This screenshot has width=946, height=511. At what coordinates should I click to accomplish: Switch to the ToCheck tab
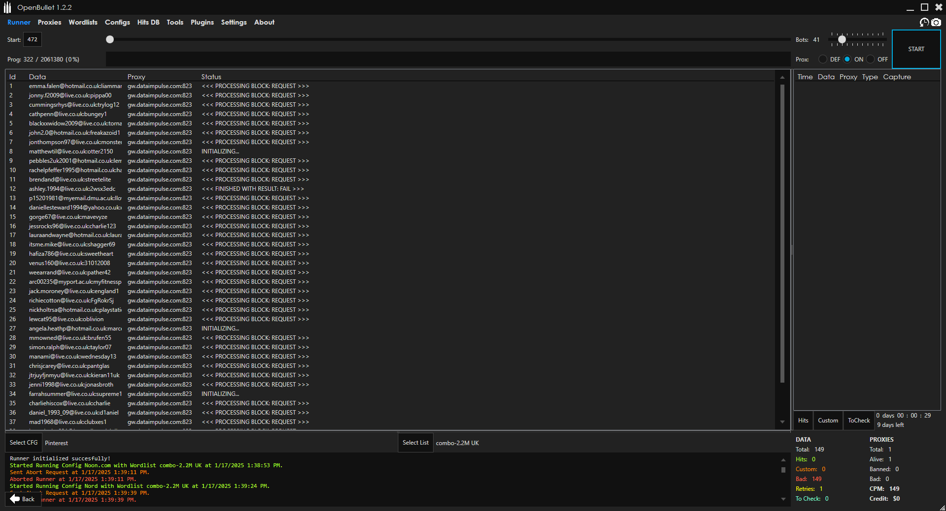pyautogui.click(x=859, y=421)
